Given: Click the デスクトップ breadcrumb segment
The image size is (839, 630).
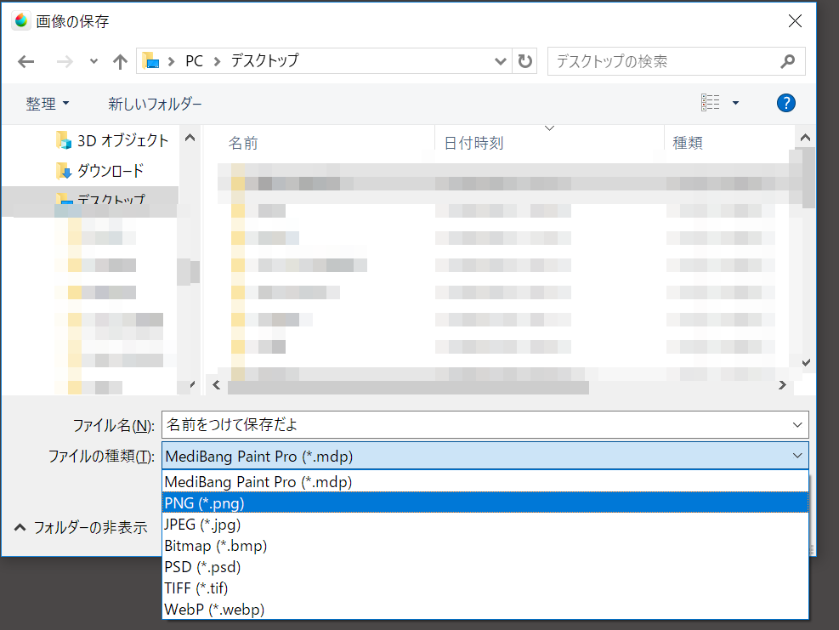Looking at the screenshot, I should (265, 61).
